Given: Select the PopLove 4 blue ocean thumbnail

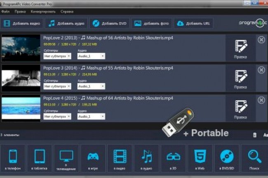Looking at the screenshot, I should pos(21,109).
